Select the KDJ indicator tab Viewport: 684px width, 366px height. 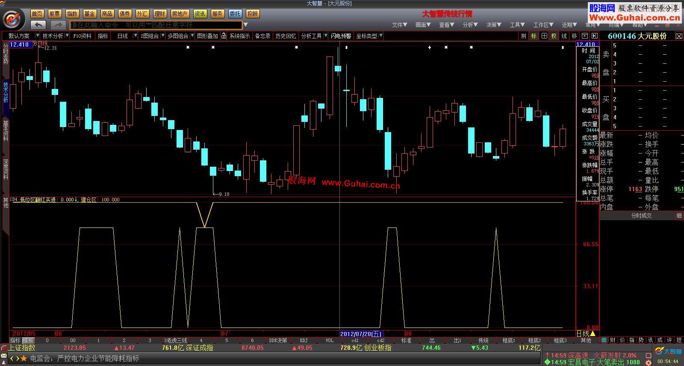pyautogui.click(x=304, y=340)
